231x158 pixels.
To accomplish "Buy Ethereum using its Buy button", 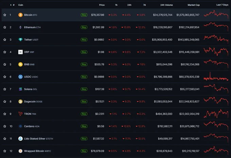I will [x=84, y=27].
